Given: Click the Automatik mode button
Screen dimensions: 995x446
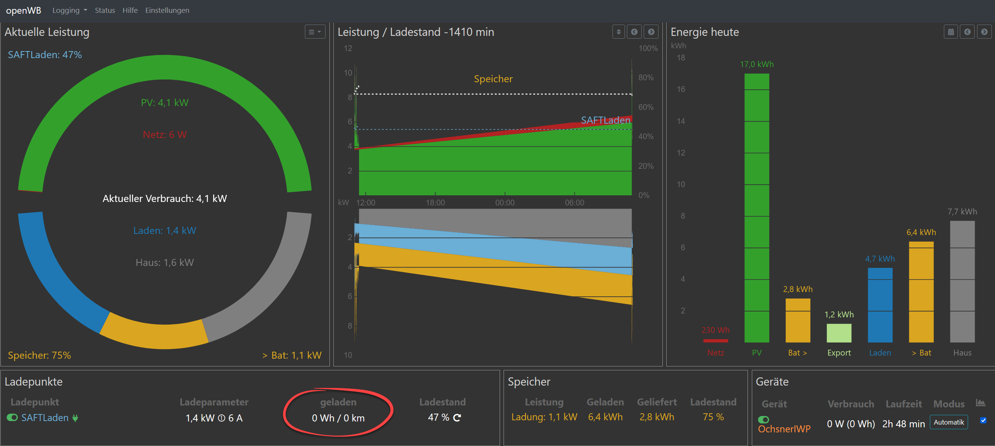Looking at the screenshot, I should tap(949, 422).
